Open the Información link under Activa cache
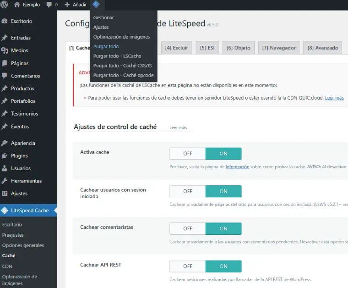The image size is (348, 288). (237, 166)
